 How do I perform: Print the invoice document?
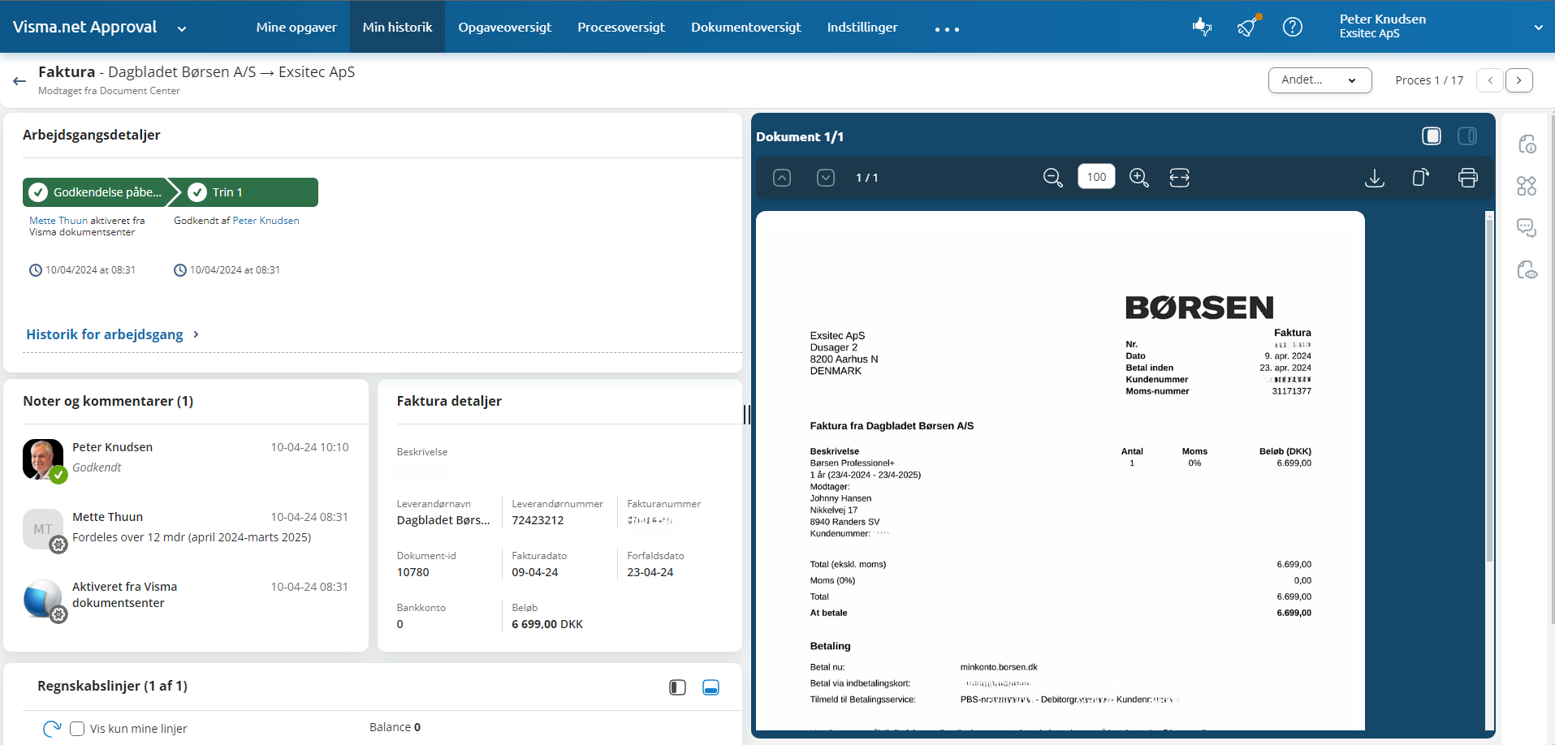click(x=1468, y=178)
